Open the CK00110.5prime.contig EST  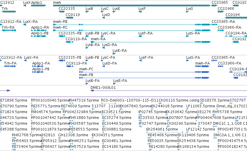click(160, 103)
